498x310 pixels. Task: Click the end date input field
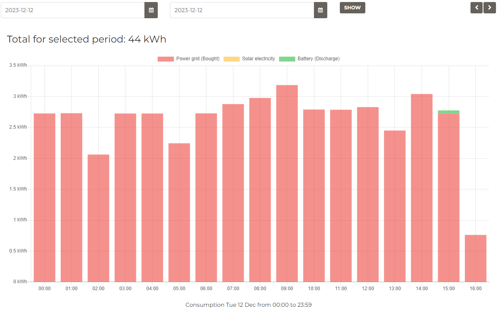(242, 10)
